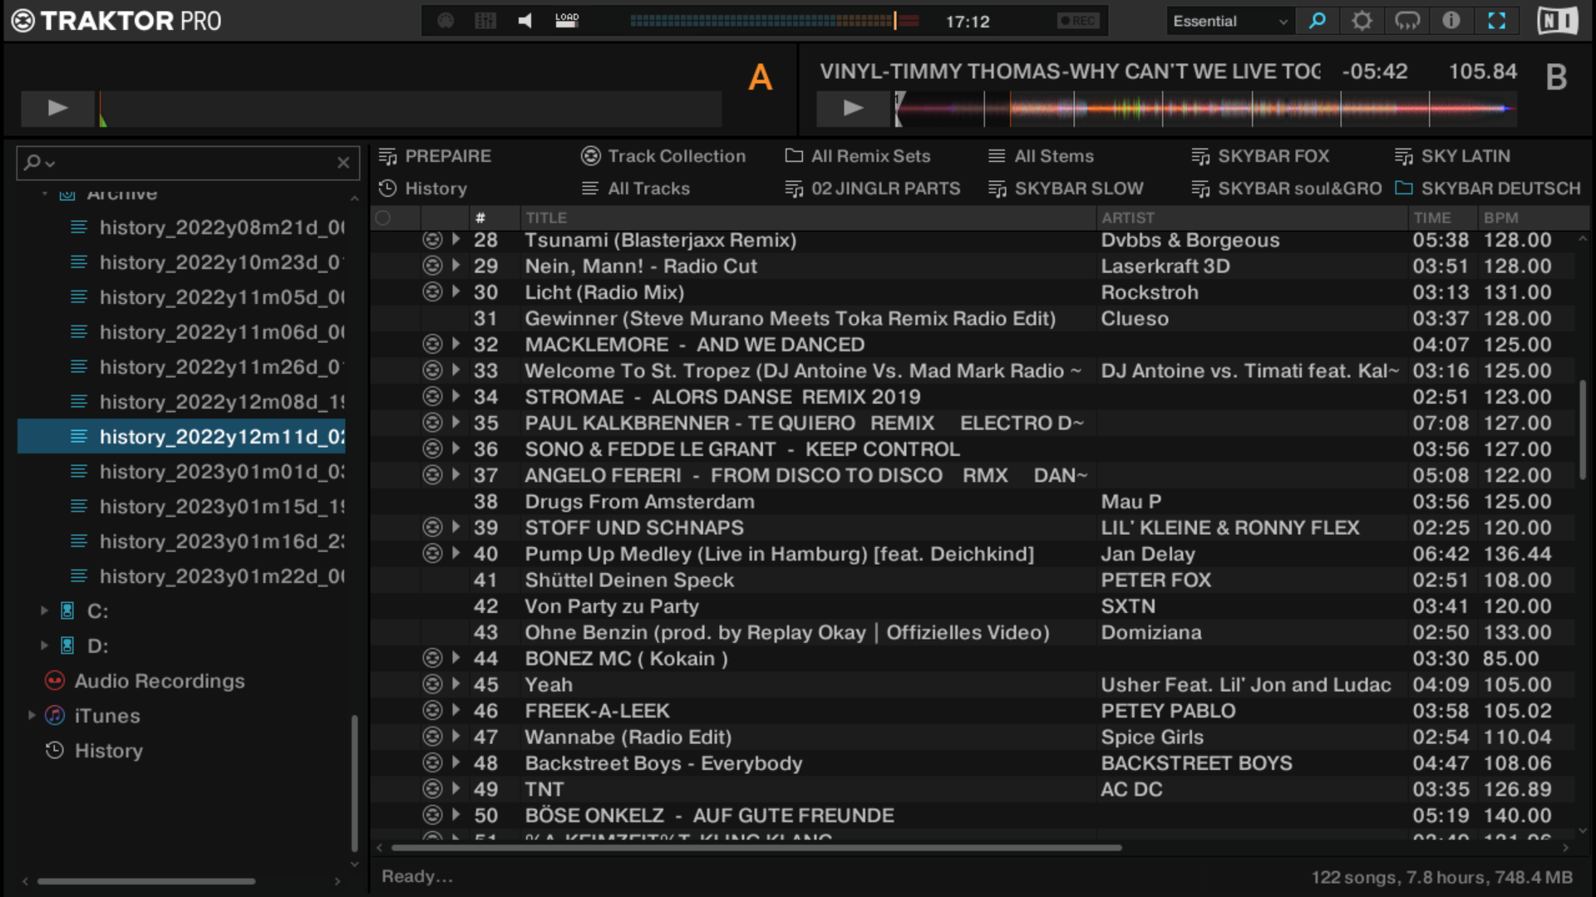1596x897 pixels.
Task: Sort the track list by BPM column
Action: (1500, 218)
